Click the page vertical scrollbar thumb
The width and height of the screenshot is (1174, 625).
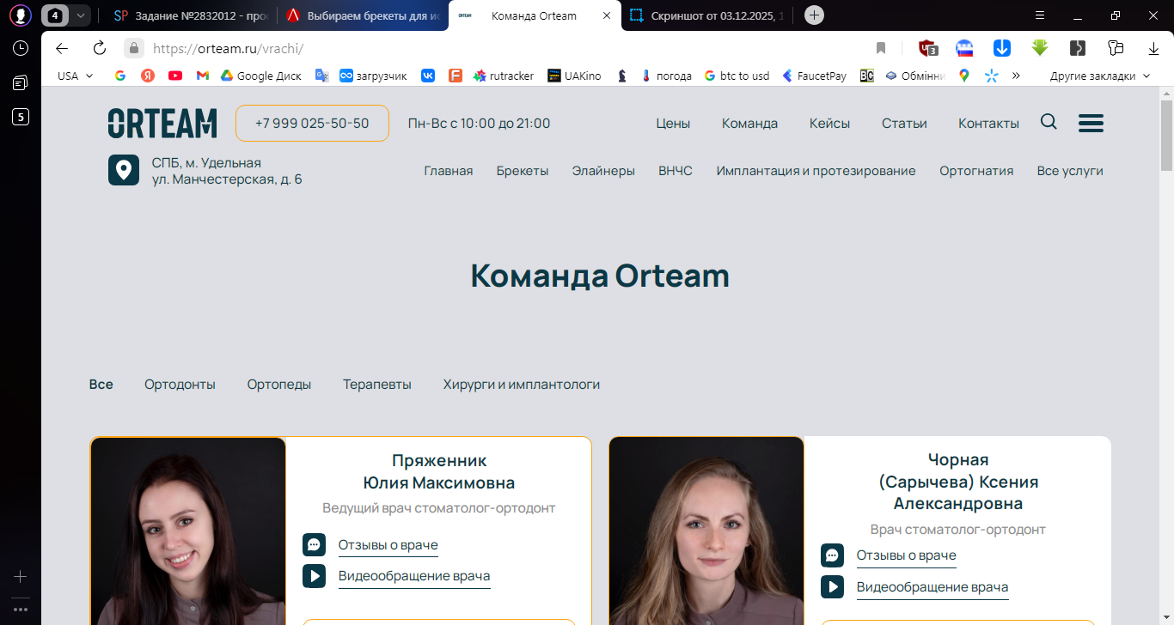tap(1166, 135)
